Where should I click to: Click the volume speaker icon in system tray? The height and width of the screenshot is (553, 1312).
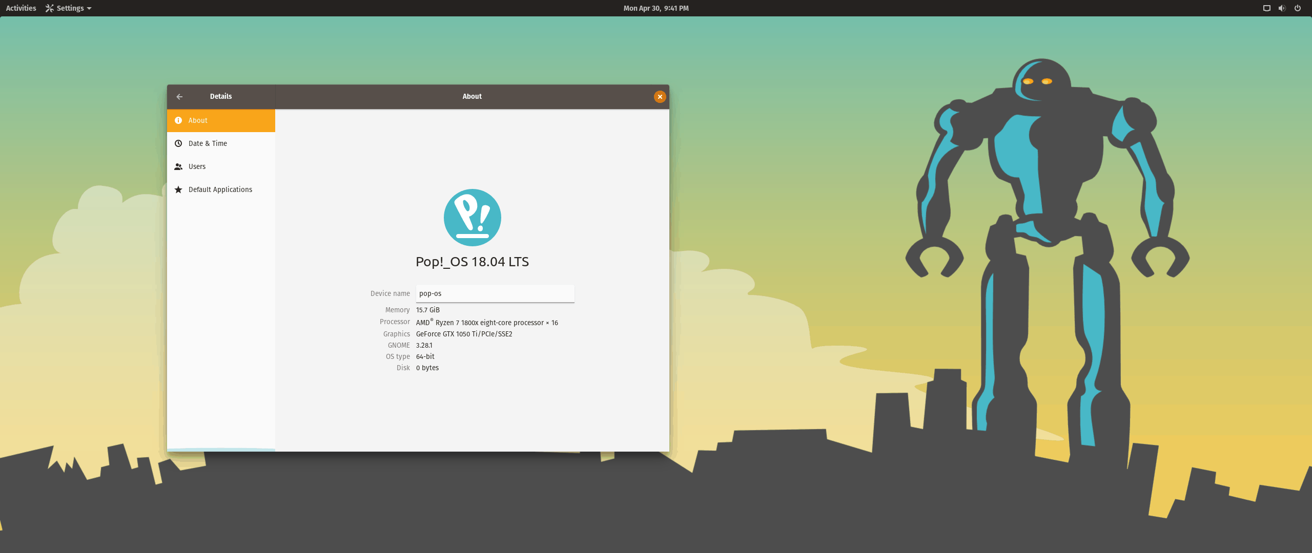(x=1282, y=8)
